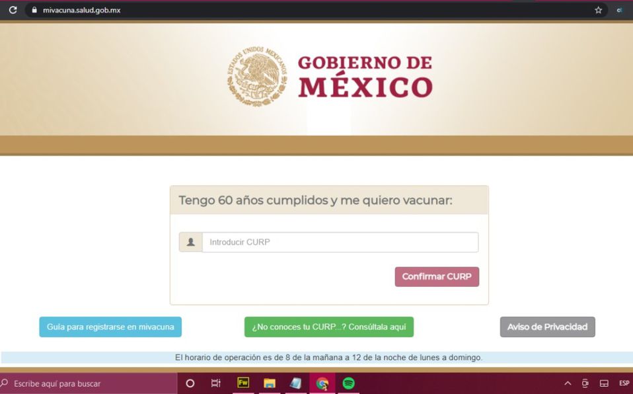
Task: Bookmark this page with the star icon
Action: [599, 10]
